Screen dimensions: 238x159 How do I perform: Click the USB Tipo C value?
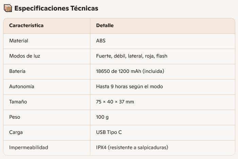tap(109, 132)
